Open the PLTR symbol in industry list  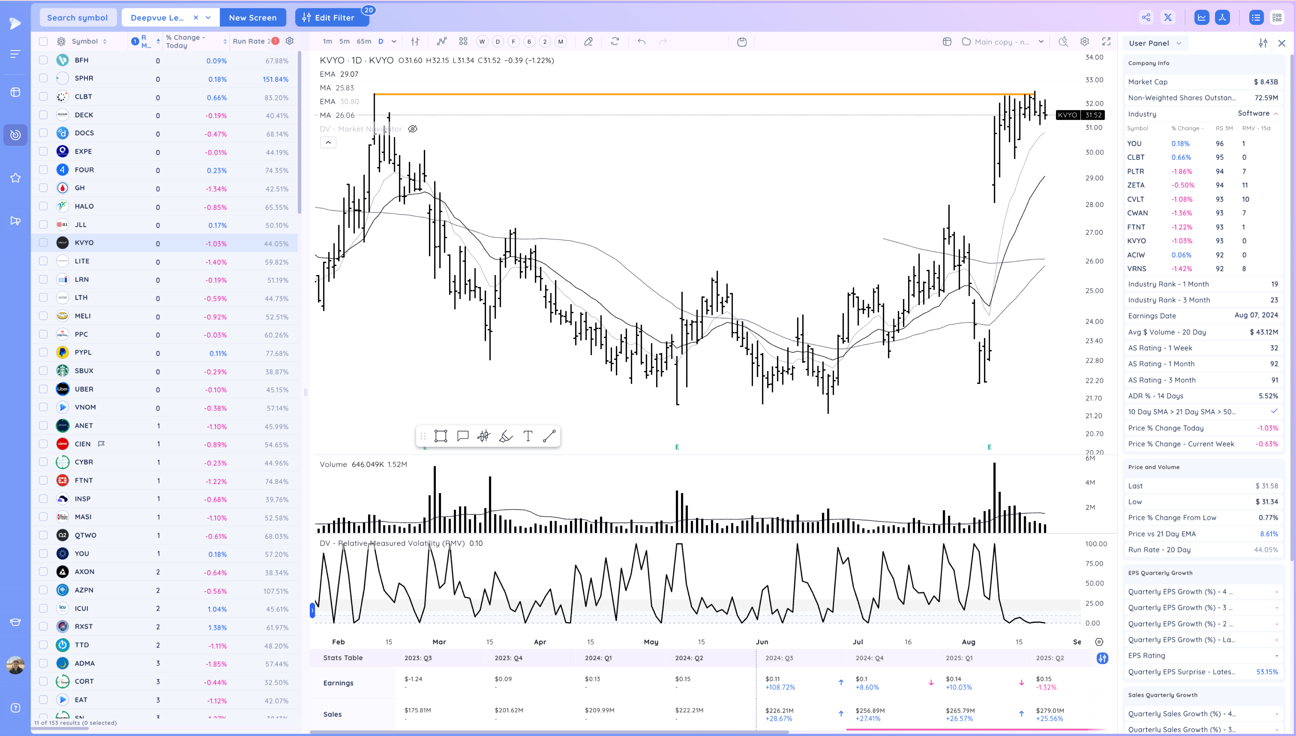click(x=1135, y=171)
